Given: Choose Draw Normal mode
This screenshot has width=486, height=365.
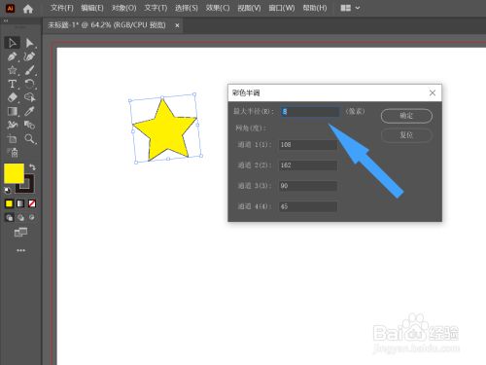Looking at the screenshot, I should 10,217.
